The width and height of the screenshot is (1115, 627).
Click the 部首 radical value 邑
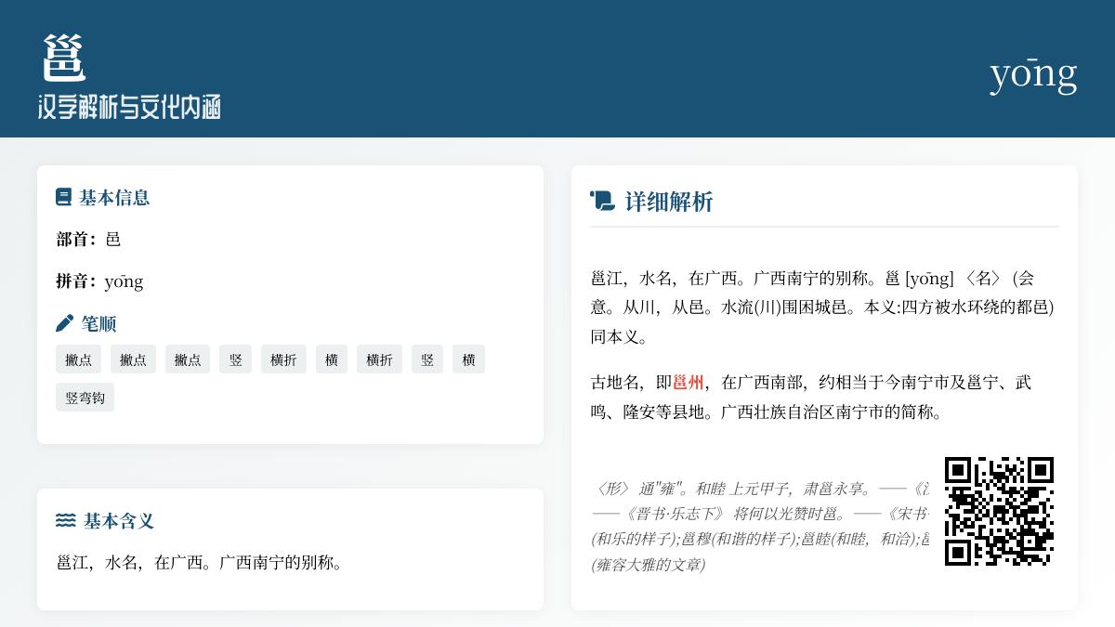click(113, 240)
